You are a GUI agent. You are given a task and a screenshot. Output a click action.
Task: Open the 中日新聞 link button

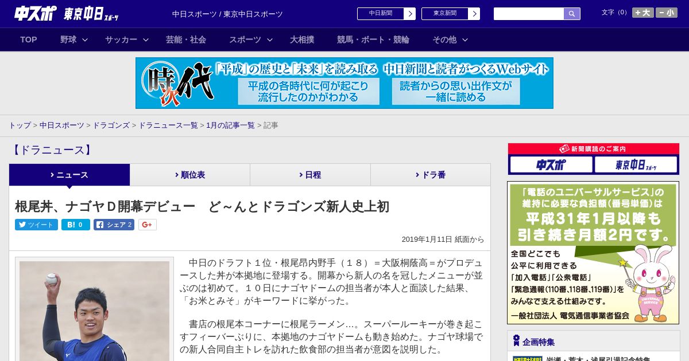coord(386,14)
